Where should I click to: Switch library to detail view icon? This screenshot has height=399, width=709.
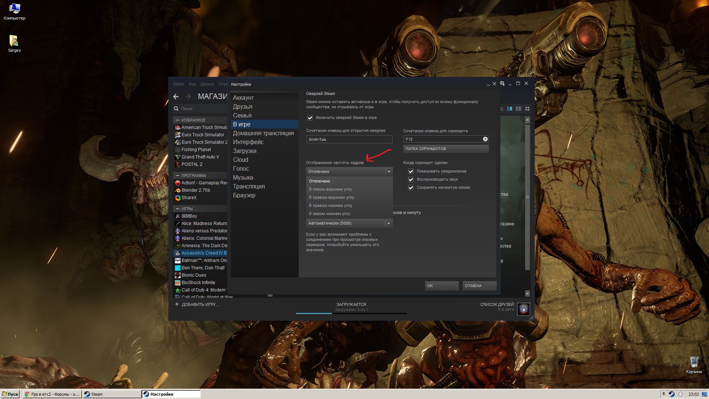coord(510,109)
